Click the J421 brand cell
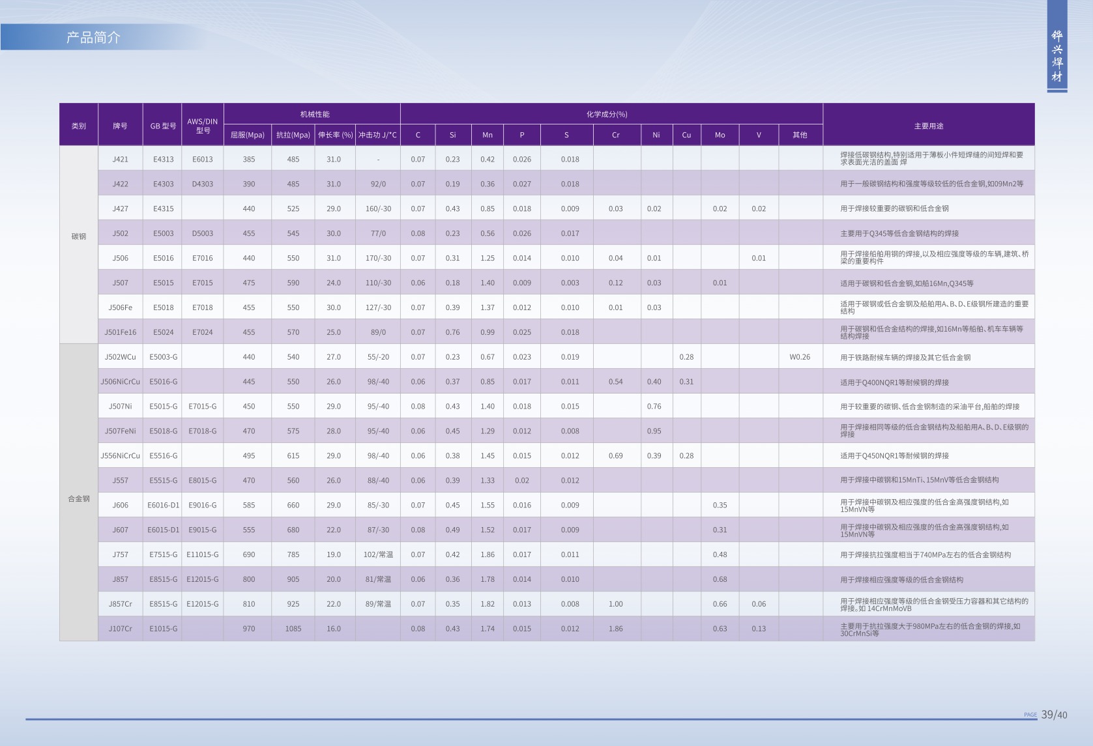 click(120, 159)
